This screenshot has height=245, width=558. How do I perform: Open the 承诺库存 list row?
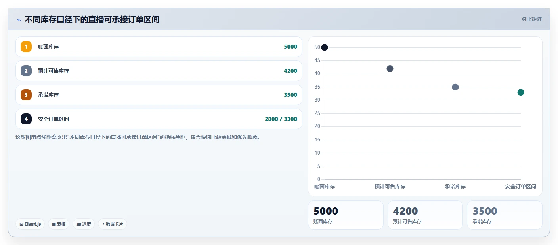[x=159, y=95]
